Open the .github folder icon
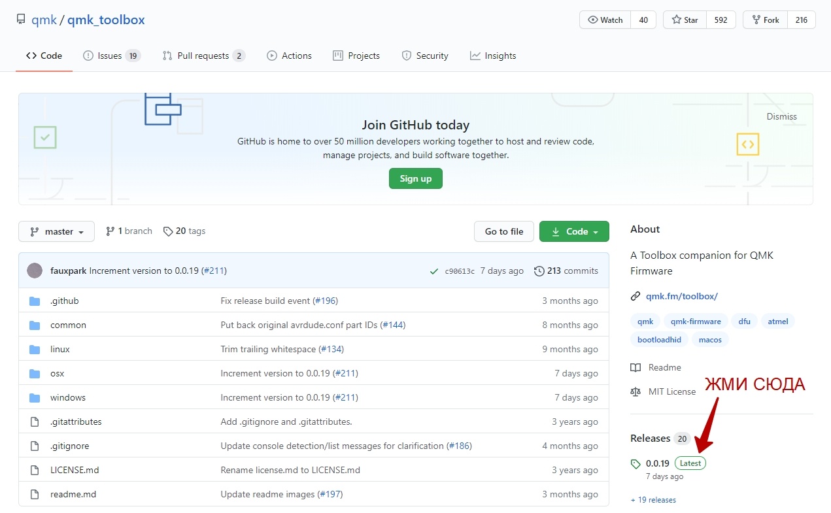The height and width of the screenshot is (513, 831). pos(35,301)
